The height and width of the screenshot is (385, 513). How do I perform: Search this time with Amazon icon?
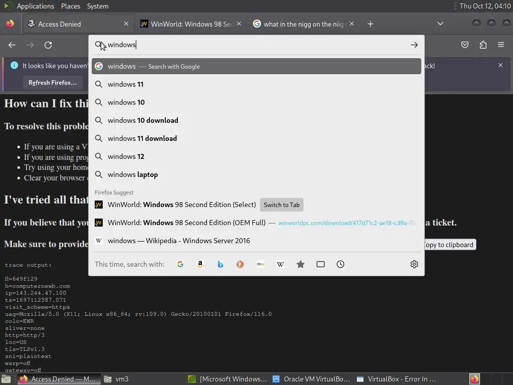click(x=200, y=264)
